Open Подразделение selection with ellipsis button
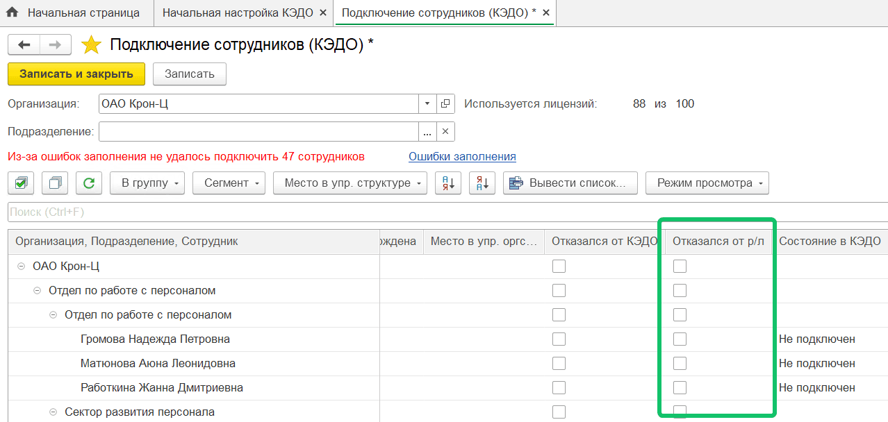Image resolution: width=888 pixels, height=422 pixels. click(x=427, y=131)
